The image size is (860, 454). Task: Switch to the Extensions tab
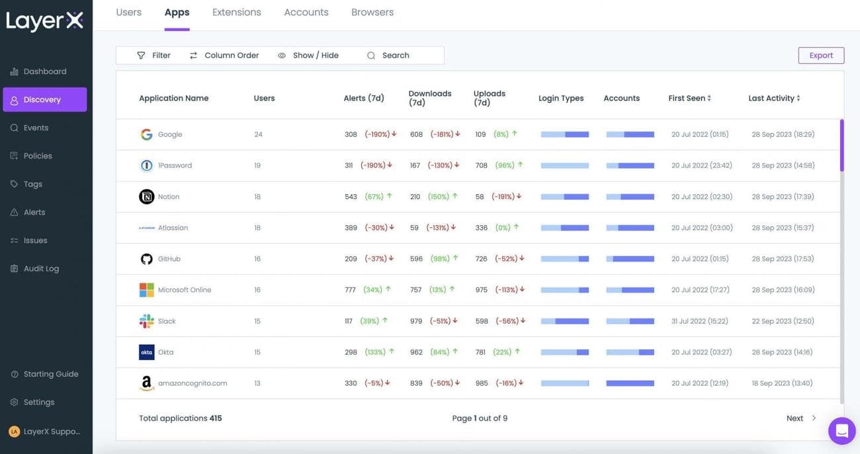click(x=237, y=11)
